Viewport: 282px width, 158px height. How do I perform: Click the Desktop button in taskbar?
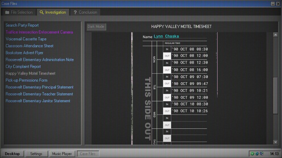click(x=12, y=154)
